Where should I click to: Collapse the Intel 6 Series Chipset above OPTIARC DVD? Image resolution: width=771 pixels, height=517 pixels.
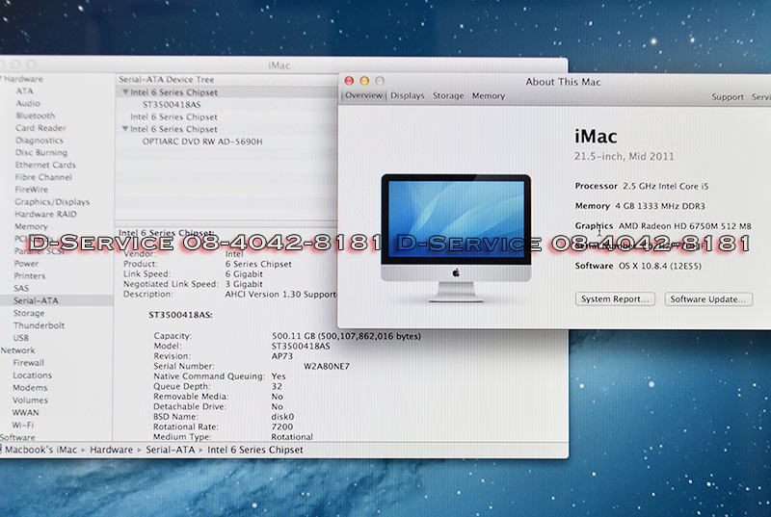(x=125, y=129)
